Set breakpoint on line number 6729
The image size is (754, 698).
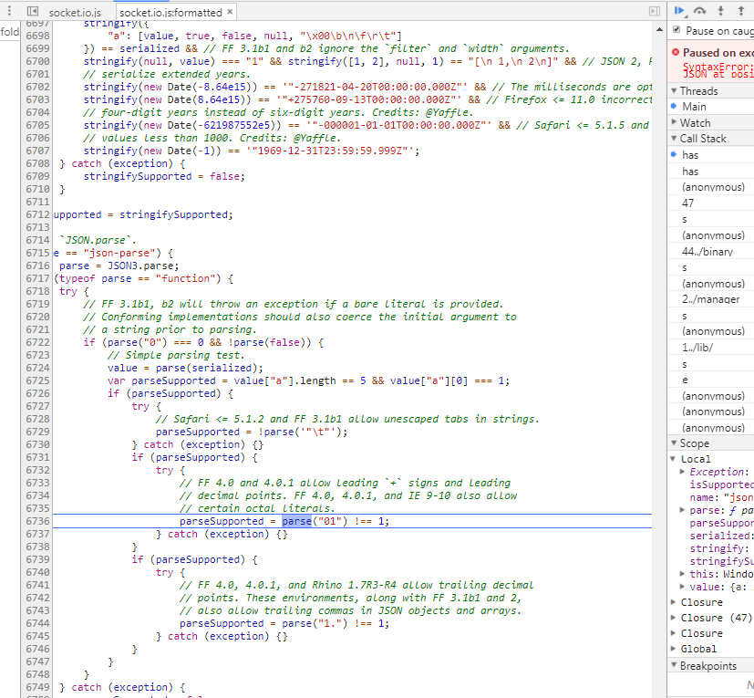pos(37,432)
